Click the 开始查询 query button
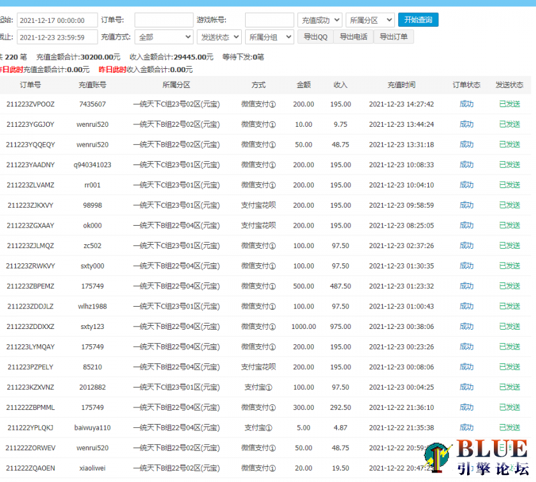The image size is (536, 482). point(418,20)
